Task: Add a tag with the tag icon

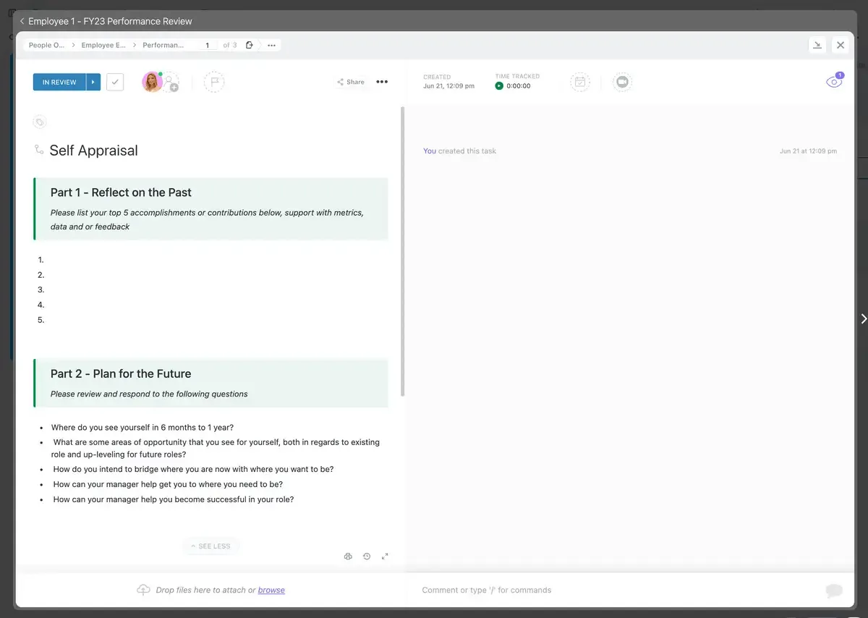Action: pyautogui.click(x=40, y=122)
